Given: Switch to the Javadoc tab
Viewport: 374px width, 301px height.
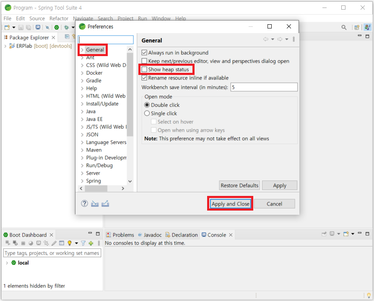Looking at the screenshot, I should tap(150, 235).
